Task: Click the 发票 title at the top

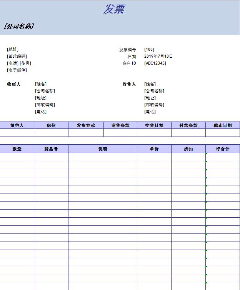Action: tap(114, 9)
